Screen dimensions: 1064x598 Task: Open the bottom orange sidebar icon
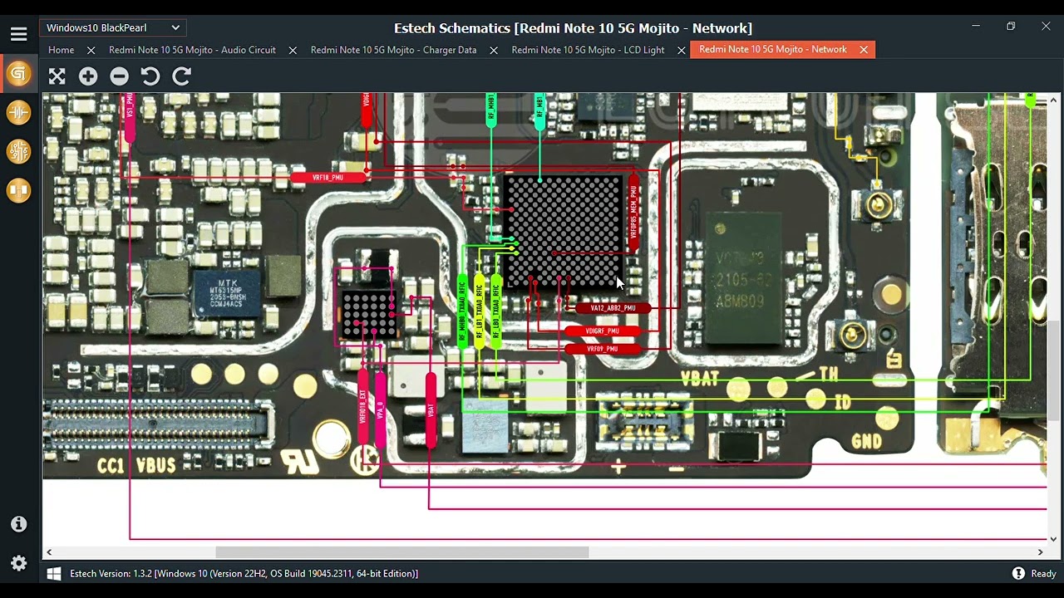pos(18,190)
